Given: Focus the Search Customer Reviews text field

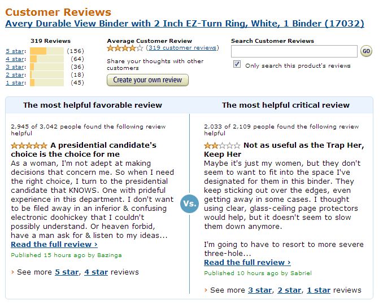Looking at the screenshot, I should point(294,51).
